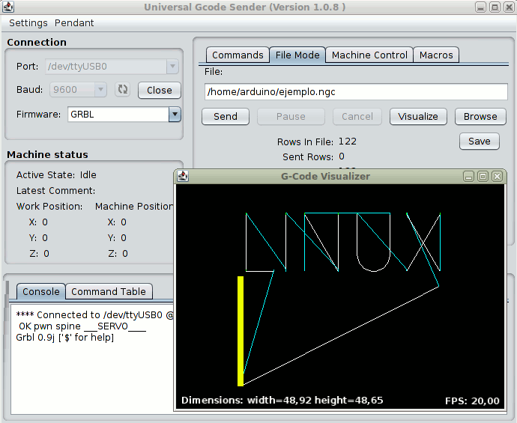Switch to the Commands tab
The height and width of the screenshot is (423, 517).
pos(238,55)
